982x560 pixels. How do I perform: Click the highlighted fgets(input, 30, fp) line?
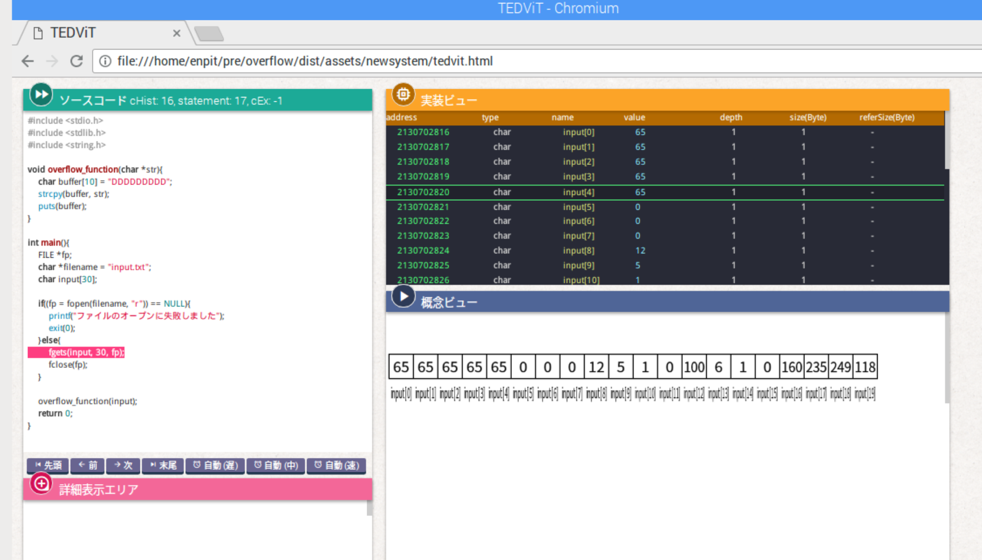click(x=86, y=352)
